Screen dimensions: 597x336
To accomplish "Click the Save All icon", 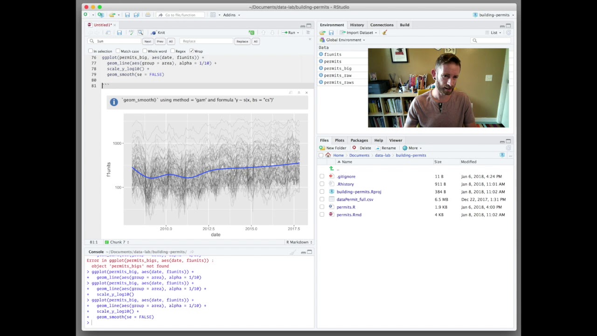I will click(x=136, y=15).
